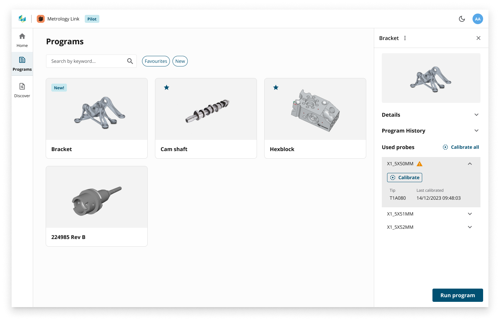This screenshot has height=321, width=500.
Task: Open the AA user avatar menu
Action: 477,19
